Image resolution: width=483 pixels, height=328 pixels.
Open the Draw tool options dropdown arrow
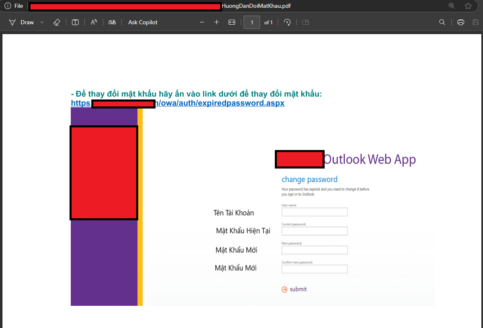tap(42, 23)
